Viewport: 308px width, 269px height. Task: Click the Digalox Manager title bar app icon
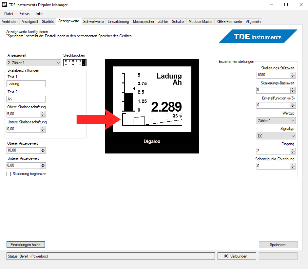4,5
